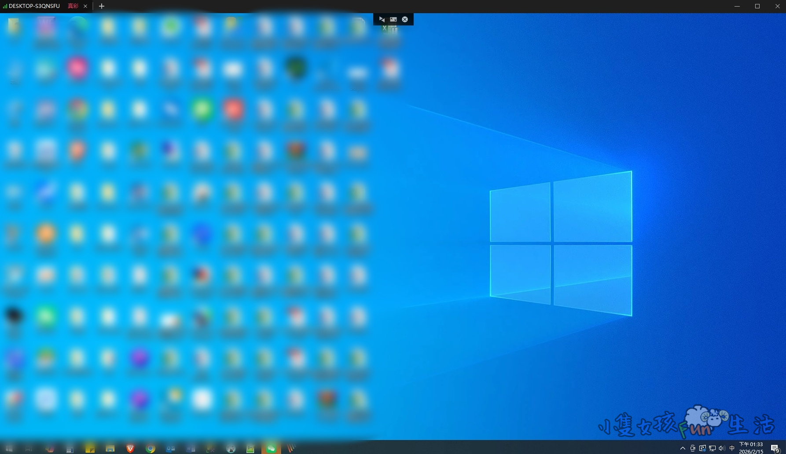The height and width of the screenshot is (454, 786).
Task: Open the clock showing 下午 01:33
Action: [x=751, y=448]
